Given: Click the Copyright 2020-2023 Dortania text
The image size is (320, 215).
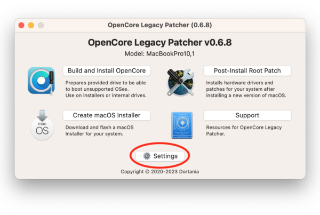Looking at the screenshot, I should click(x=160, y=171).
